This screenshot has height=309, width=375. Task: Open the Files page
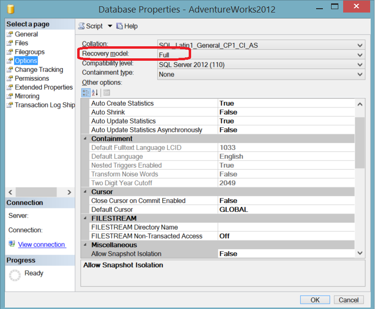(x=22, y=43)
